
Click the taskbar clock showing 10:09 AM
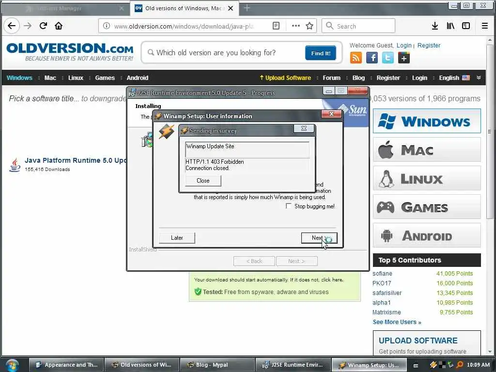coord(478,365)
